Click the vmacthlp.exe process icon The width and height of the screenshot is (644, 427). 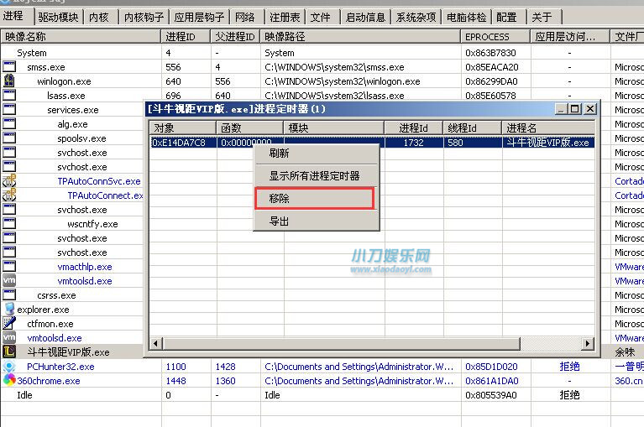(x=9, y=266)
